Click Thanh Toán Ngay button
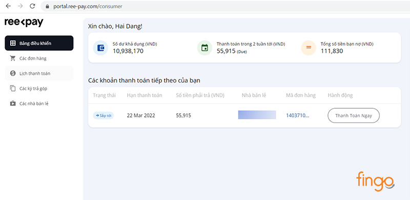This screenshot has height=200, width=410. pyautogui.click(x=354, y=115)
